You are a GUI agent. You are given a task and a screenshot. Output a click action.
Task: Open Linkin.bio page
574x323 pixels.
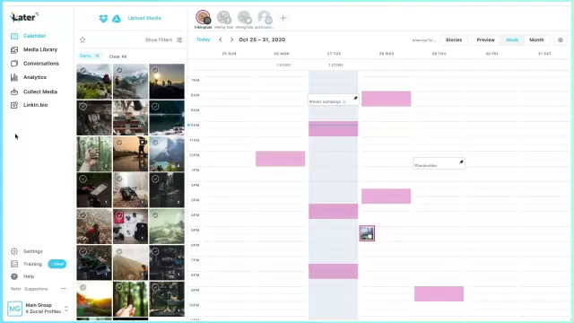point(36,105)
